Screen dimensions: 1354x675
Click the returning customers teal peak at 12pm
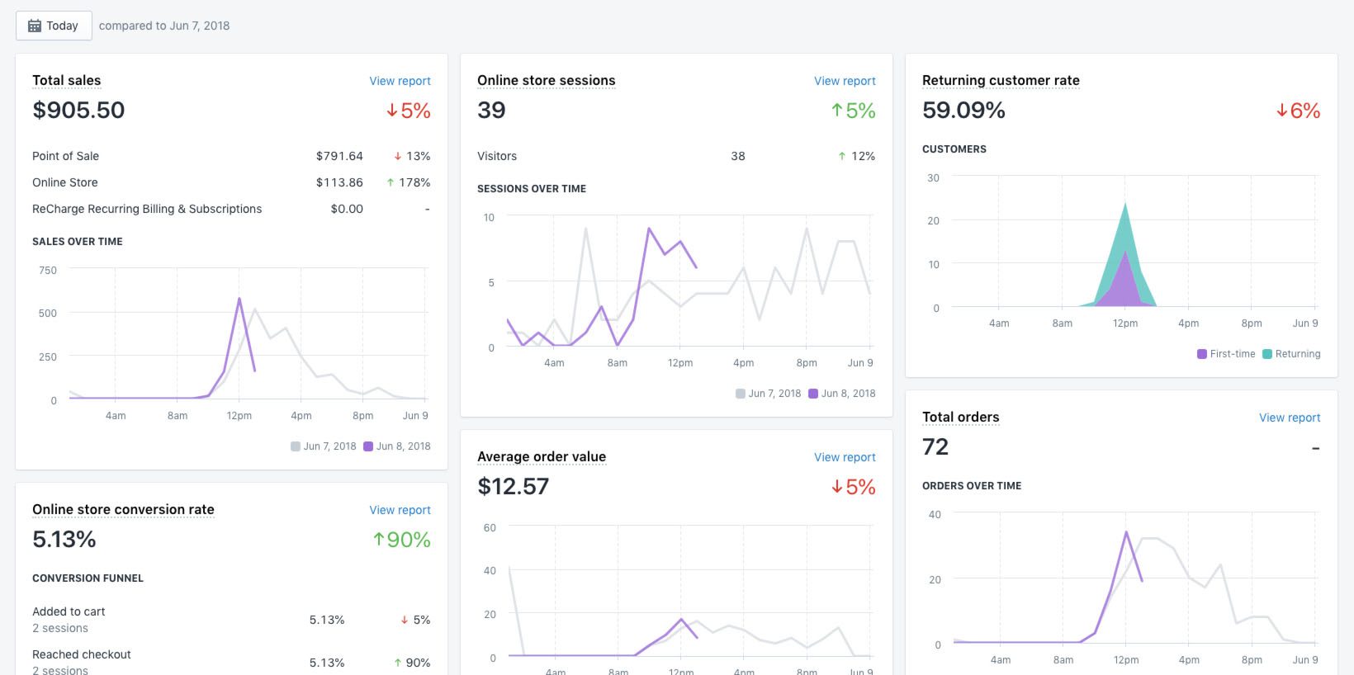pyautogui.click(x=1125, y=205)
